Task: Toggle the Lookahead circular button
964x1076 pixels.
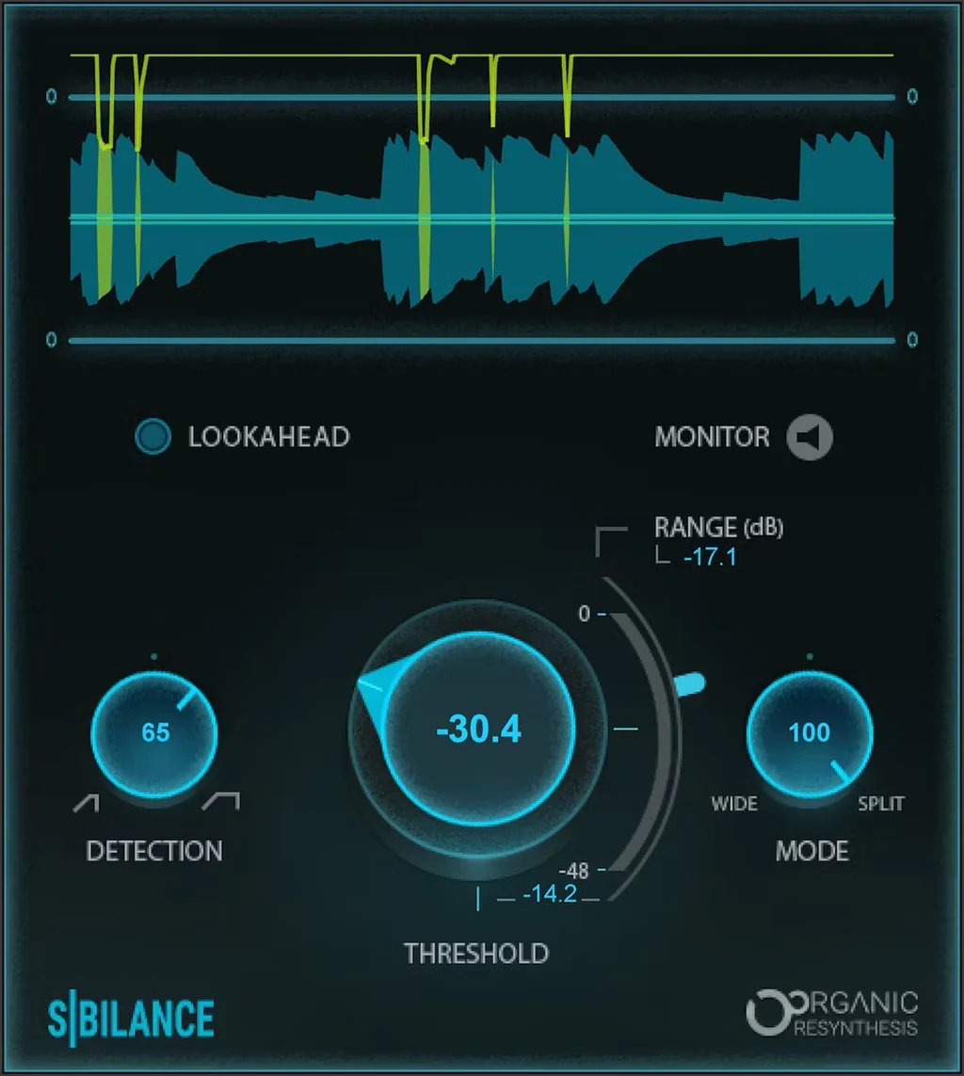Action: tap(153, 437)
